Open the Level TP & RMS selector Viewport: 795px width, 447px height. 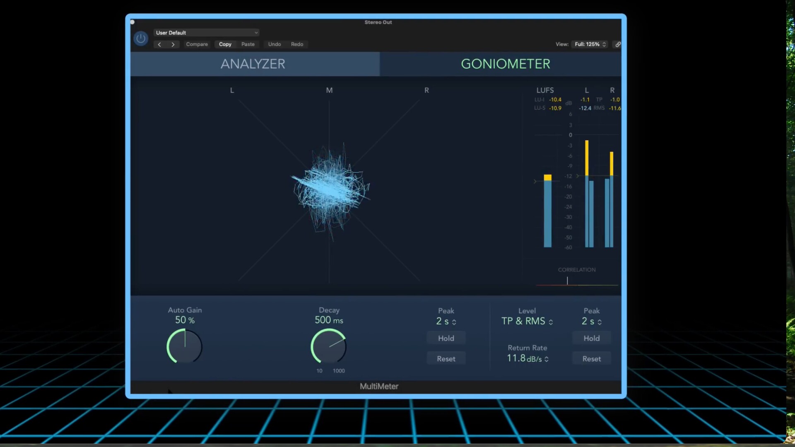point(527,321)
